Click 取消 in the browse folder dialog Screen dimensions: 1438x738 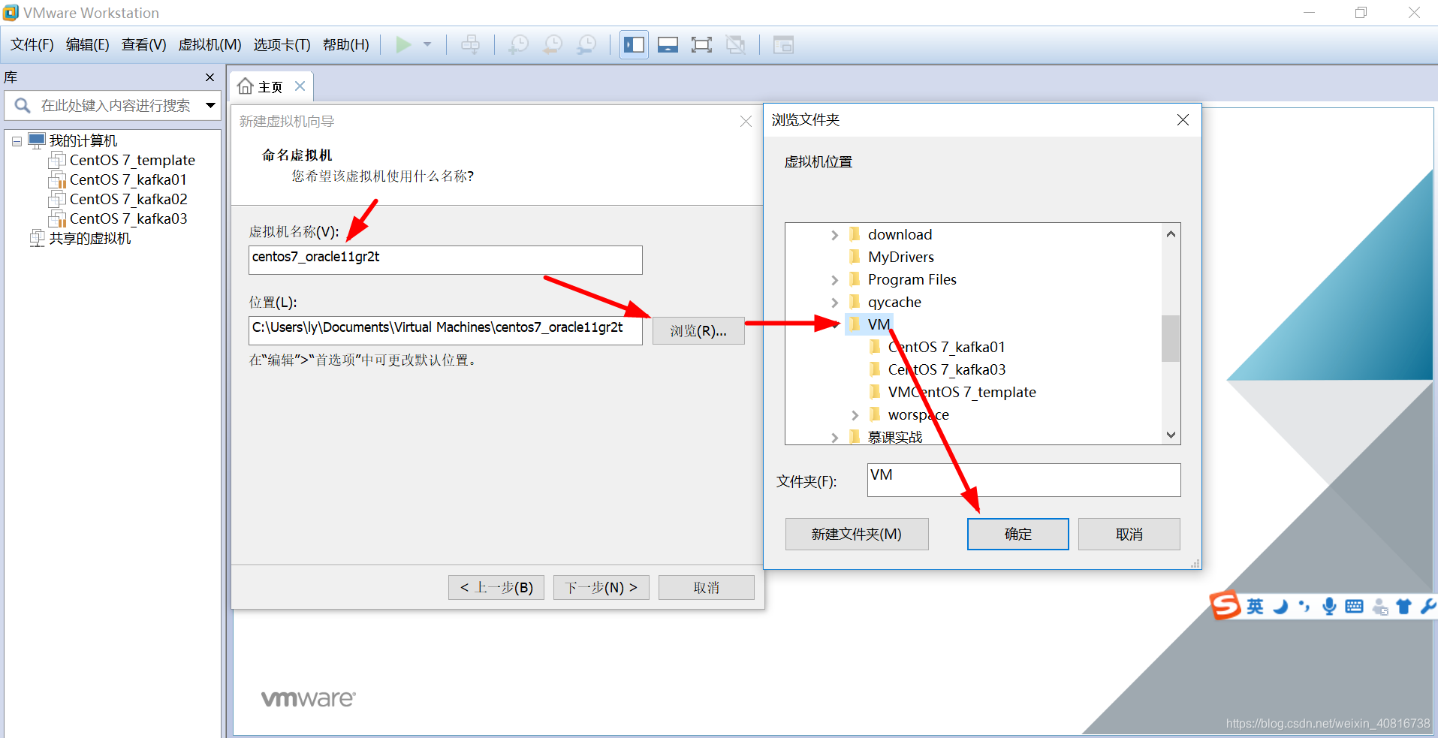pyautogui.click(x=1129, y=534)
